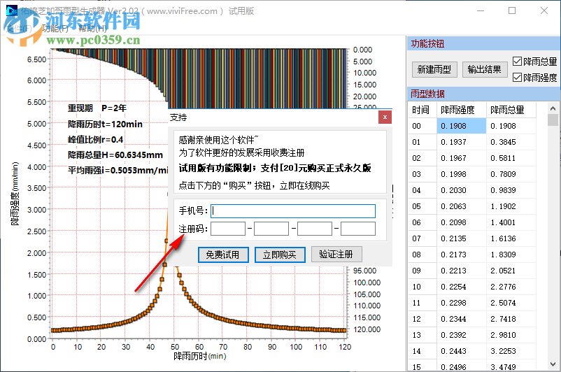Screen dimensions: 561x372
Task: Click the first 注册码 code segment box
Action: [x=228, y=229]
